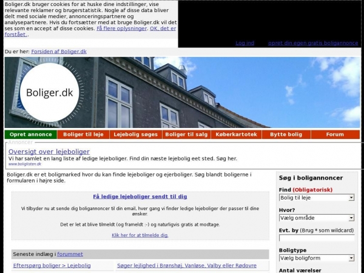Select Boliger til salg menu item
The image size is (364, 273).
[186, 135]
